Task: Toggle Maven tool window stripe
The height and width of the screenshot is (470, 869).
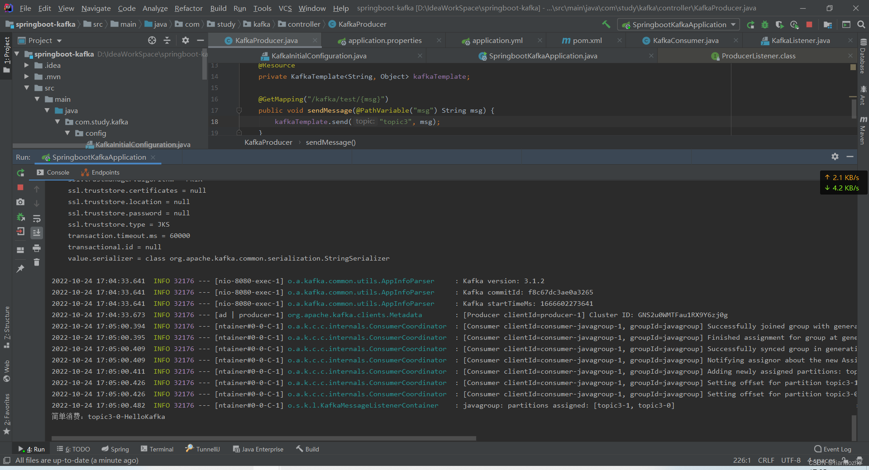Action: [863, 131]
